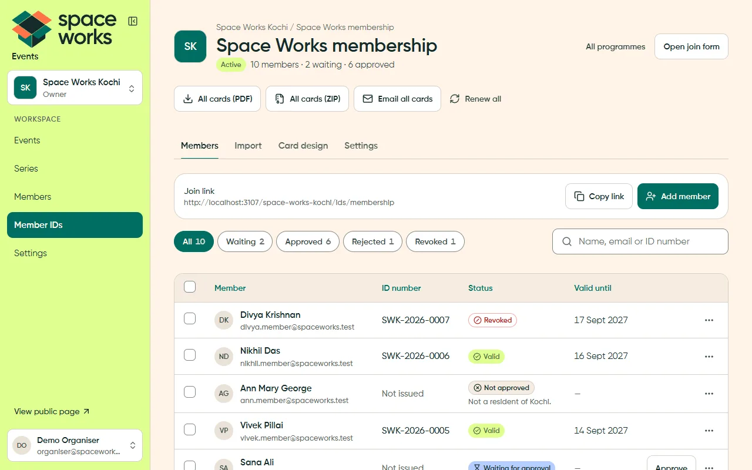Check the box for Nikhil Das
This screenshot has height=470, width=752.
(x=190, y=355)
